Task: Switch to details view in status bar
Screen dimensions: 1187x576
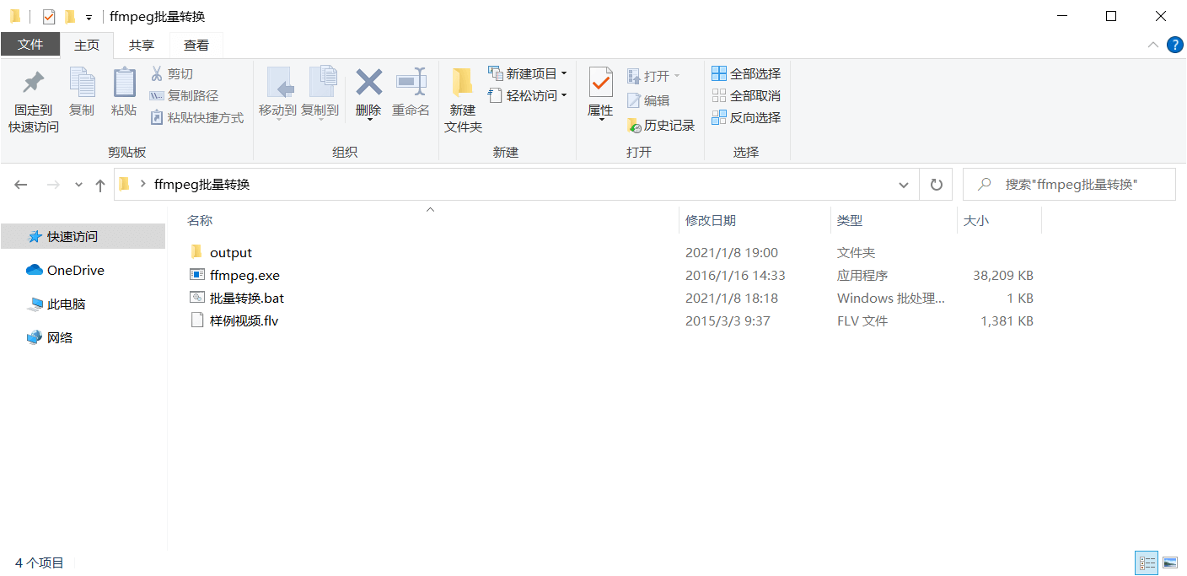Action: click(x=1147, y=563)
